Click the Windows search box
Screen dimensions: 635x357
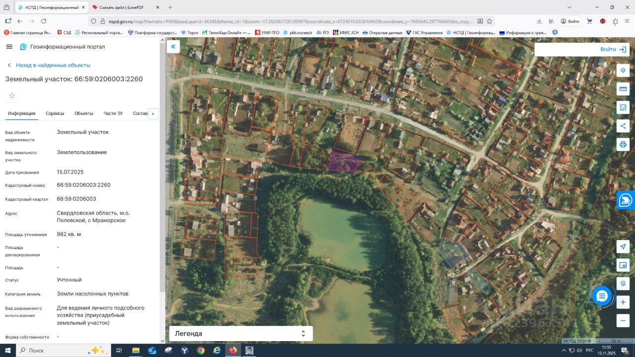click(63, 351)
